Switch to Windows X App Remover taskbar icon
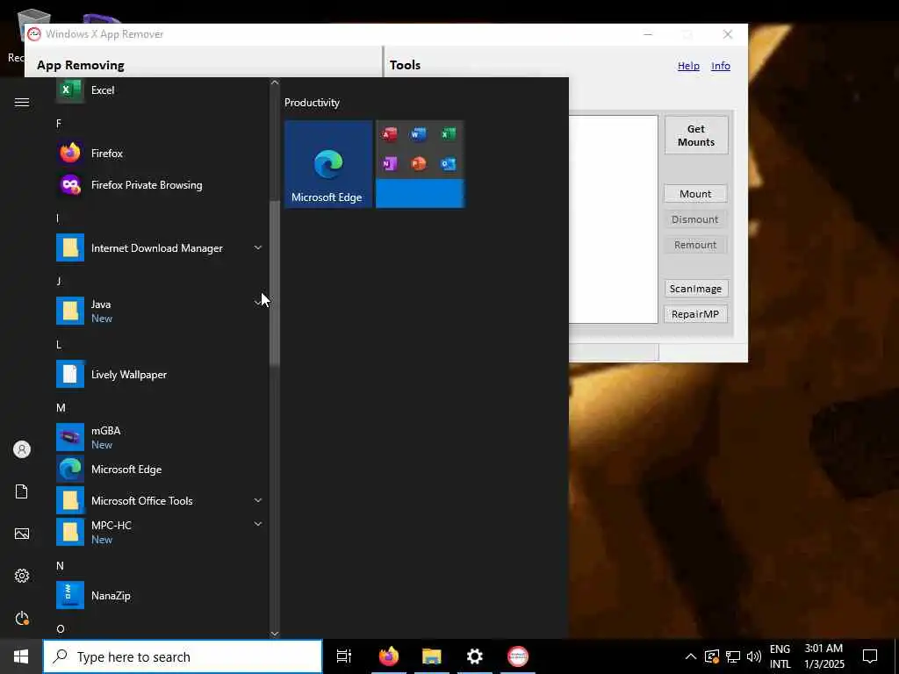Image resolution: width=899 pixels, height=674 pixels. pos(518,656)
